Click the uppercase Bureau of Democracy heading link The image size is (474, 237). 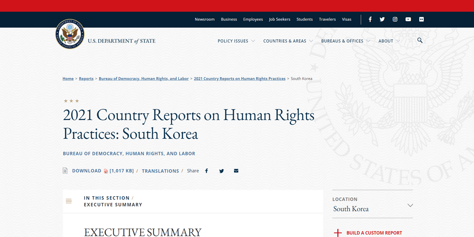(x=129, y=154)
